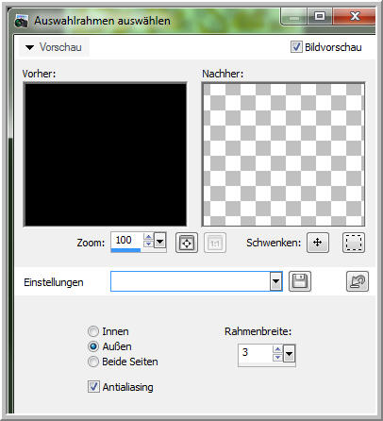Select the Schwenken pan arrows icon

point(318,243)
